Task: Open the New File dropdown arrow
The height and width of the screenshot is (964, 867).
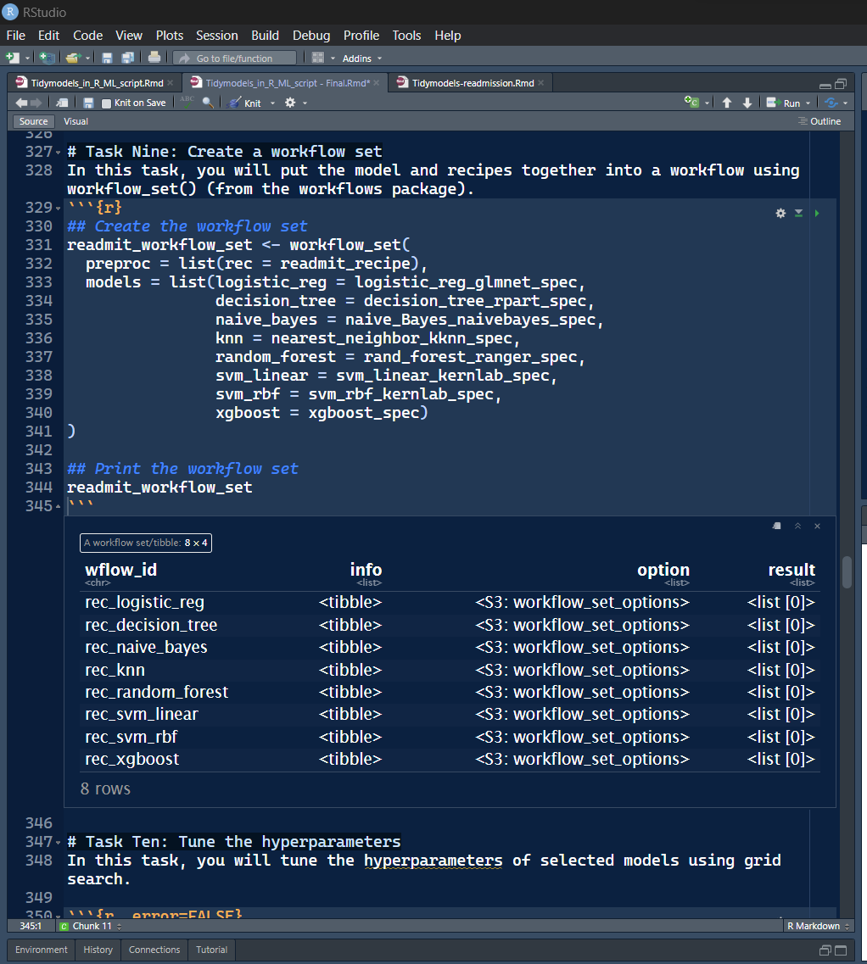Action: click(x=27, y=59)
